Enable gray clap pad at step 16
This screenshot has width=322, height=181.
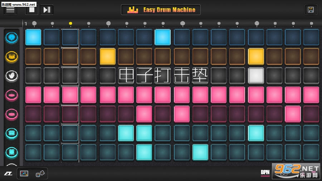point(311,75)
